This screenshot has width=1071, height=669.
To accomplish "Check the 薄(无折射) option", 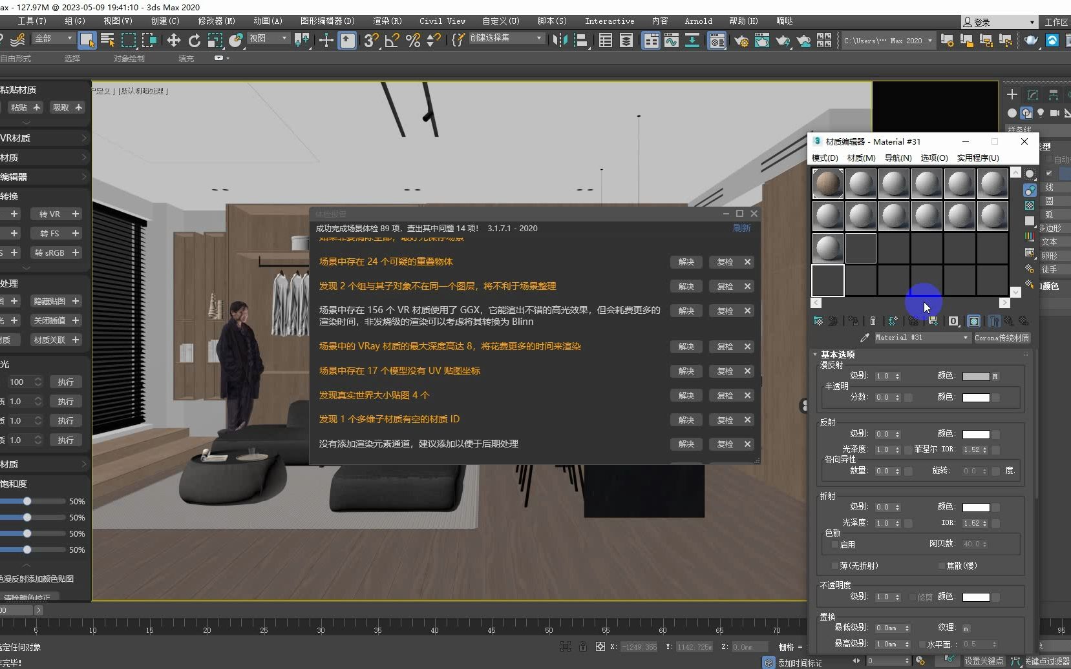I will (836, 565).
